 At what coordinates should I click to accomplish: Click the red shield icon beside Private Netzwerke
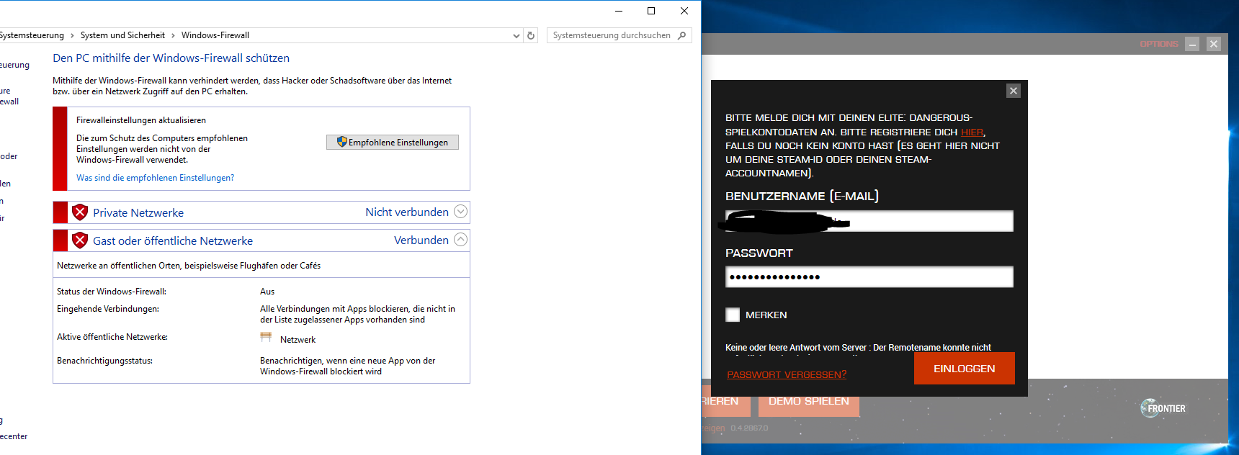coord(80,212)
